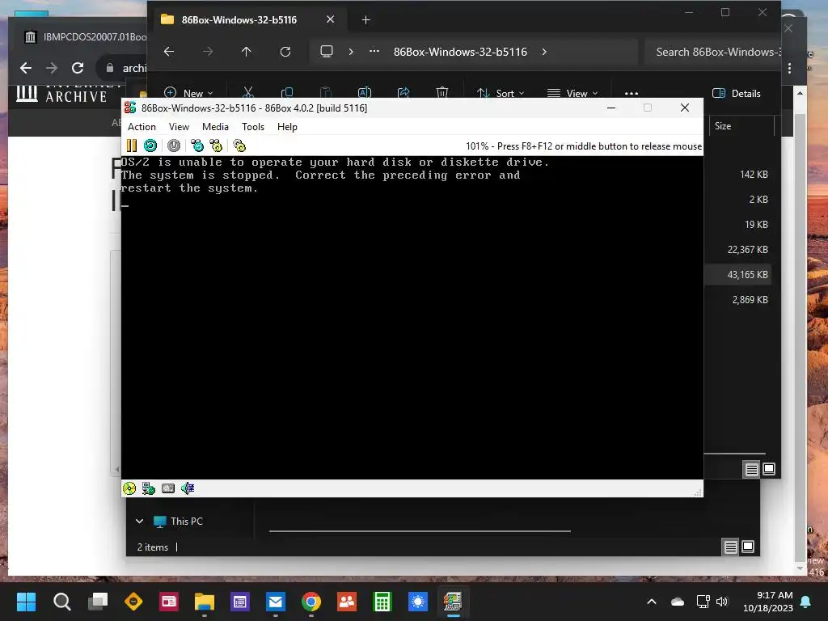
Task: Open the New dropdown in Explorer
Action: coord(188,93)
